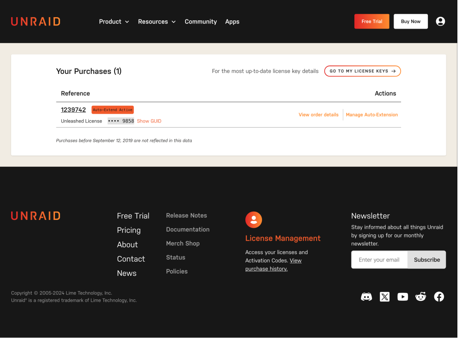Open Unraid's Facebook icon
Image resolution: width=462 pixels, height=341 pixels.
(439, 297)
